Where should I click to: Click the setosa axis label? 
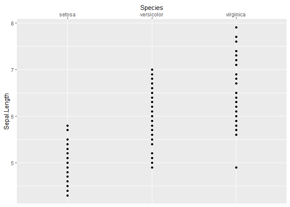(67, 15)
